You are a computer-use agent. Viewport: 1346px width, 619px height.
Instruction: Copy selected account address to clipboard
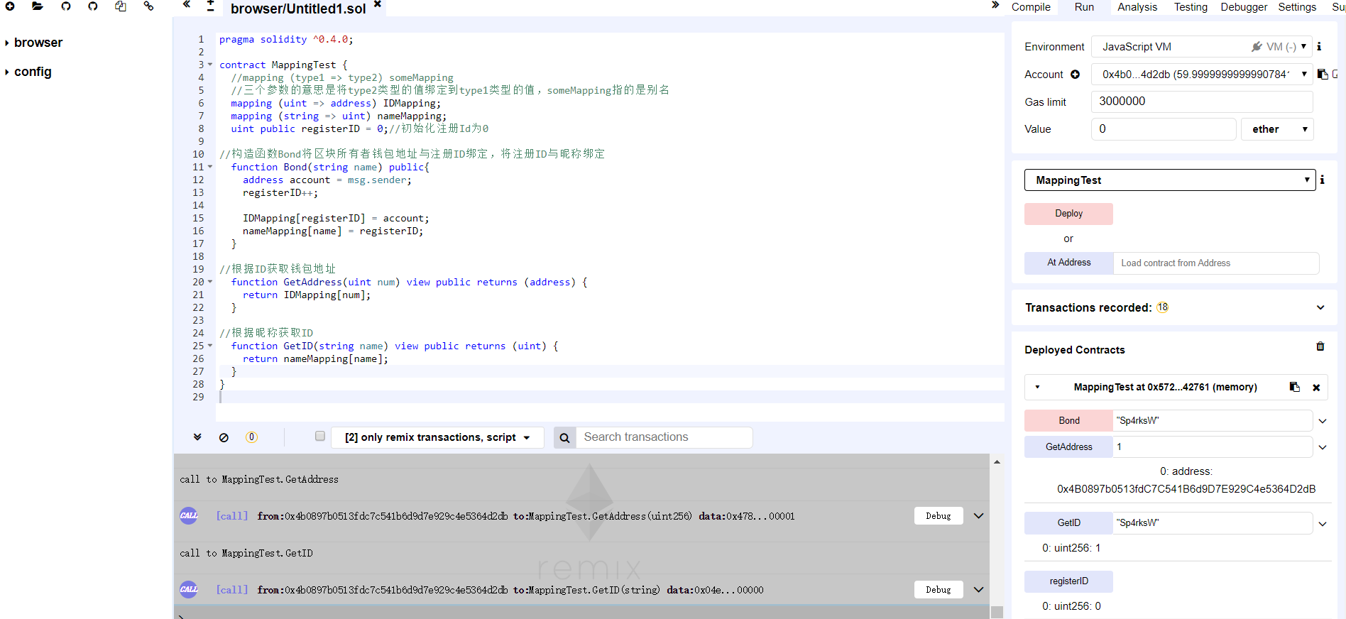1323,74
